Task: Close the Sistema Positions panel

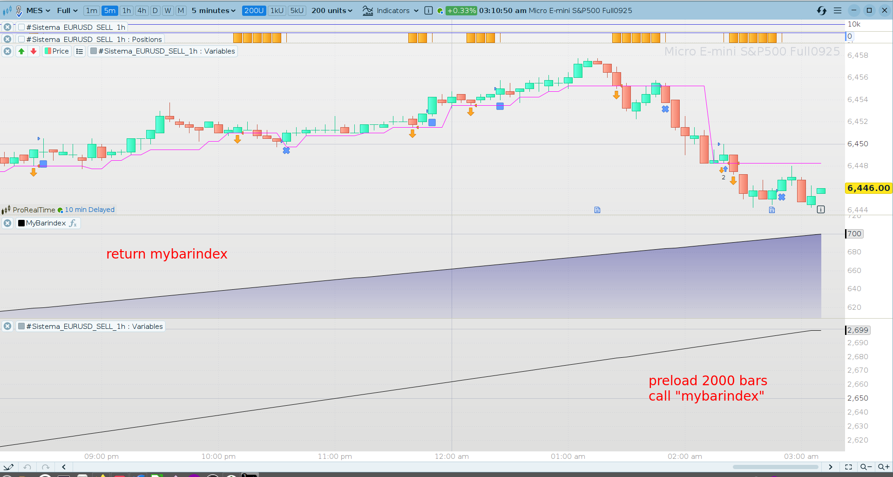Action: pyautogui.click(x=7, y=39)
